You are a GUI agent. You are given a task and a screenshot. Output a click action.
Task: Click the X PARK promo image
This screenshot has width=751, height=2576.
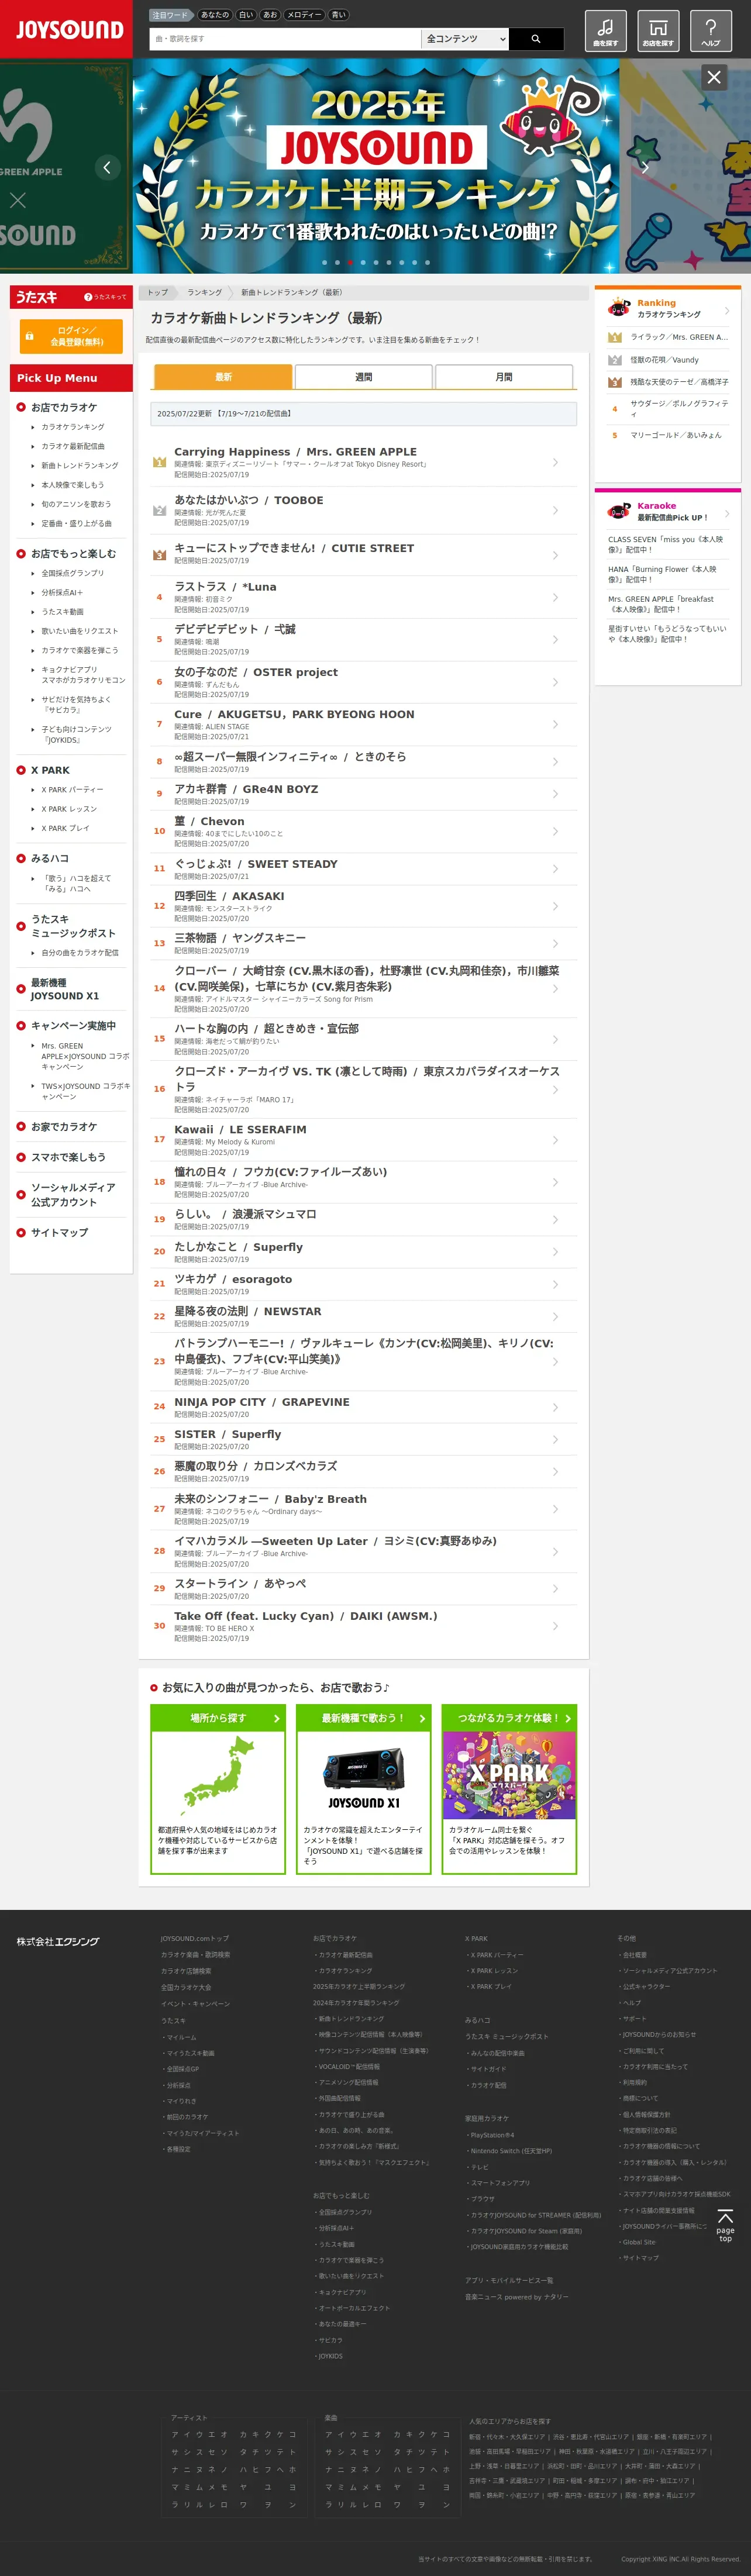pos(510,1775)
